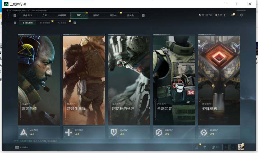The image size is (258, 153).
Task: Open the mail envelope icon
Action: 232,15
